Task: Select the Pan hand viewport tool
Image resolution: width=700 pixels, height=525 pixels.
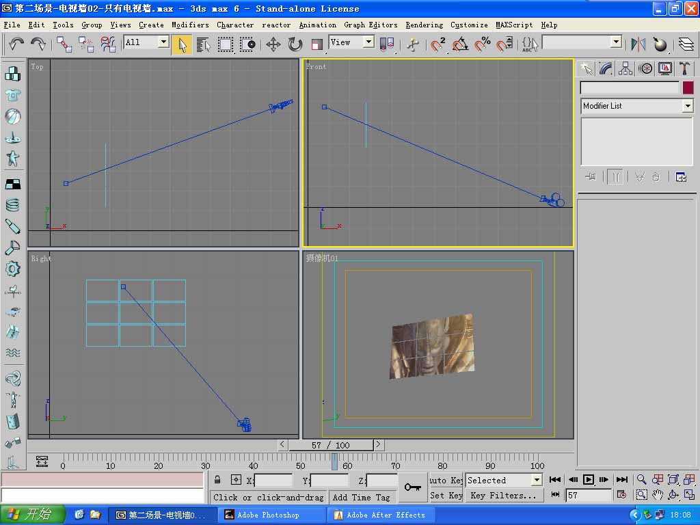Action: point(657,495)
